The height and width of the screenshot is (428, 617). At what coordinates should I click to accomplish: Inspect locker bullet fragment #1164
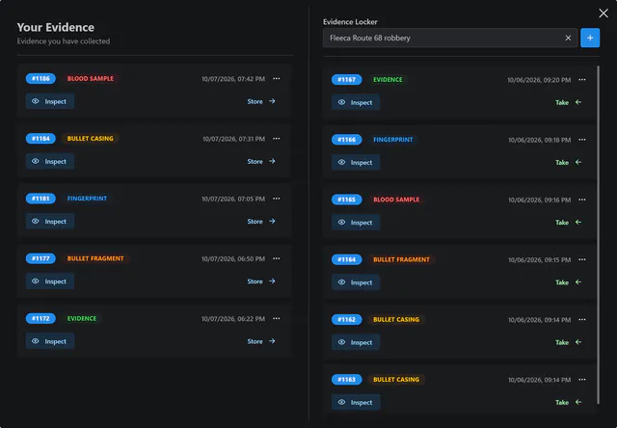click(356, 282)
